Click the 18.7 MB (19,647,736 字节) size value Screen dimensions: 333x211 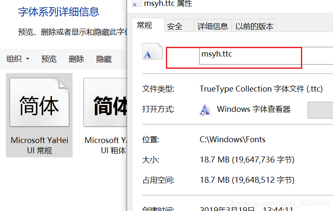pyautogui.click(x=247, y=160)
